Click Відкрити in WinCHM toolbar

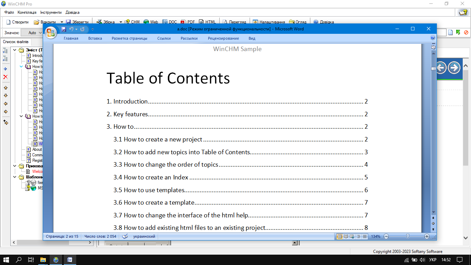45,22
